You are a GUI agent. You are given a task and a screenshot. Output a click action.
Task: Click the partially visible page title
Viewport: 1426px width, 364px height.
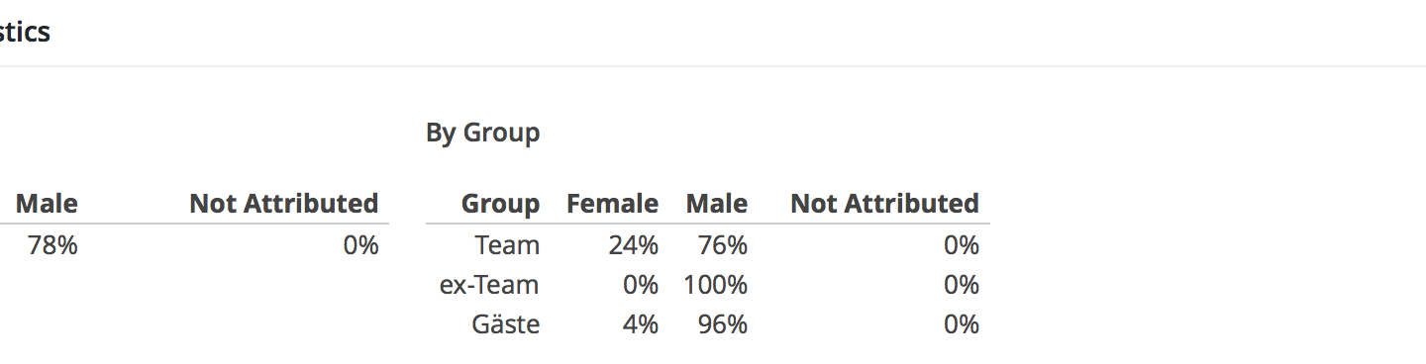pyautogui.click(x=26, y=32)
